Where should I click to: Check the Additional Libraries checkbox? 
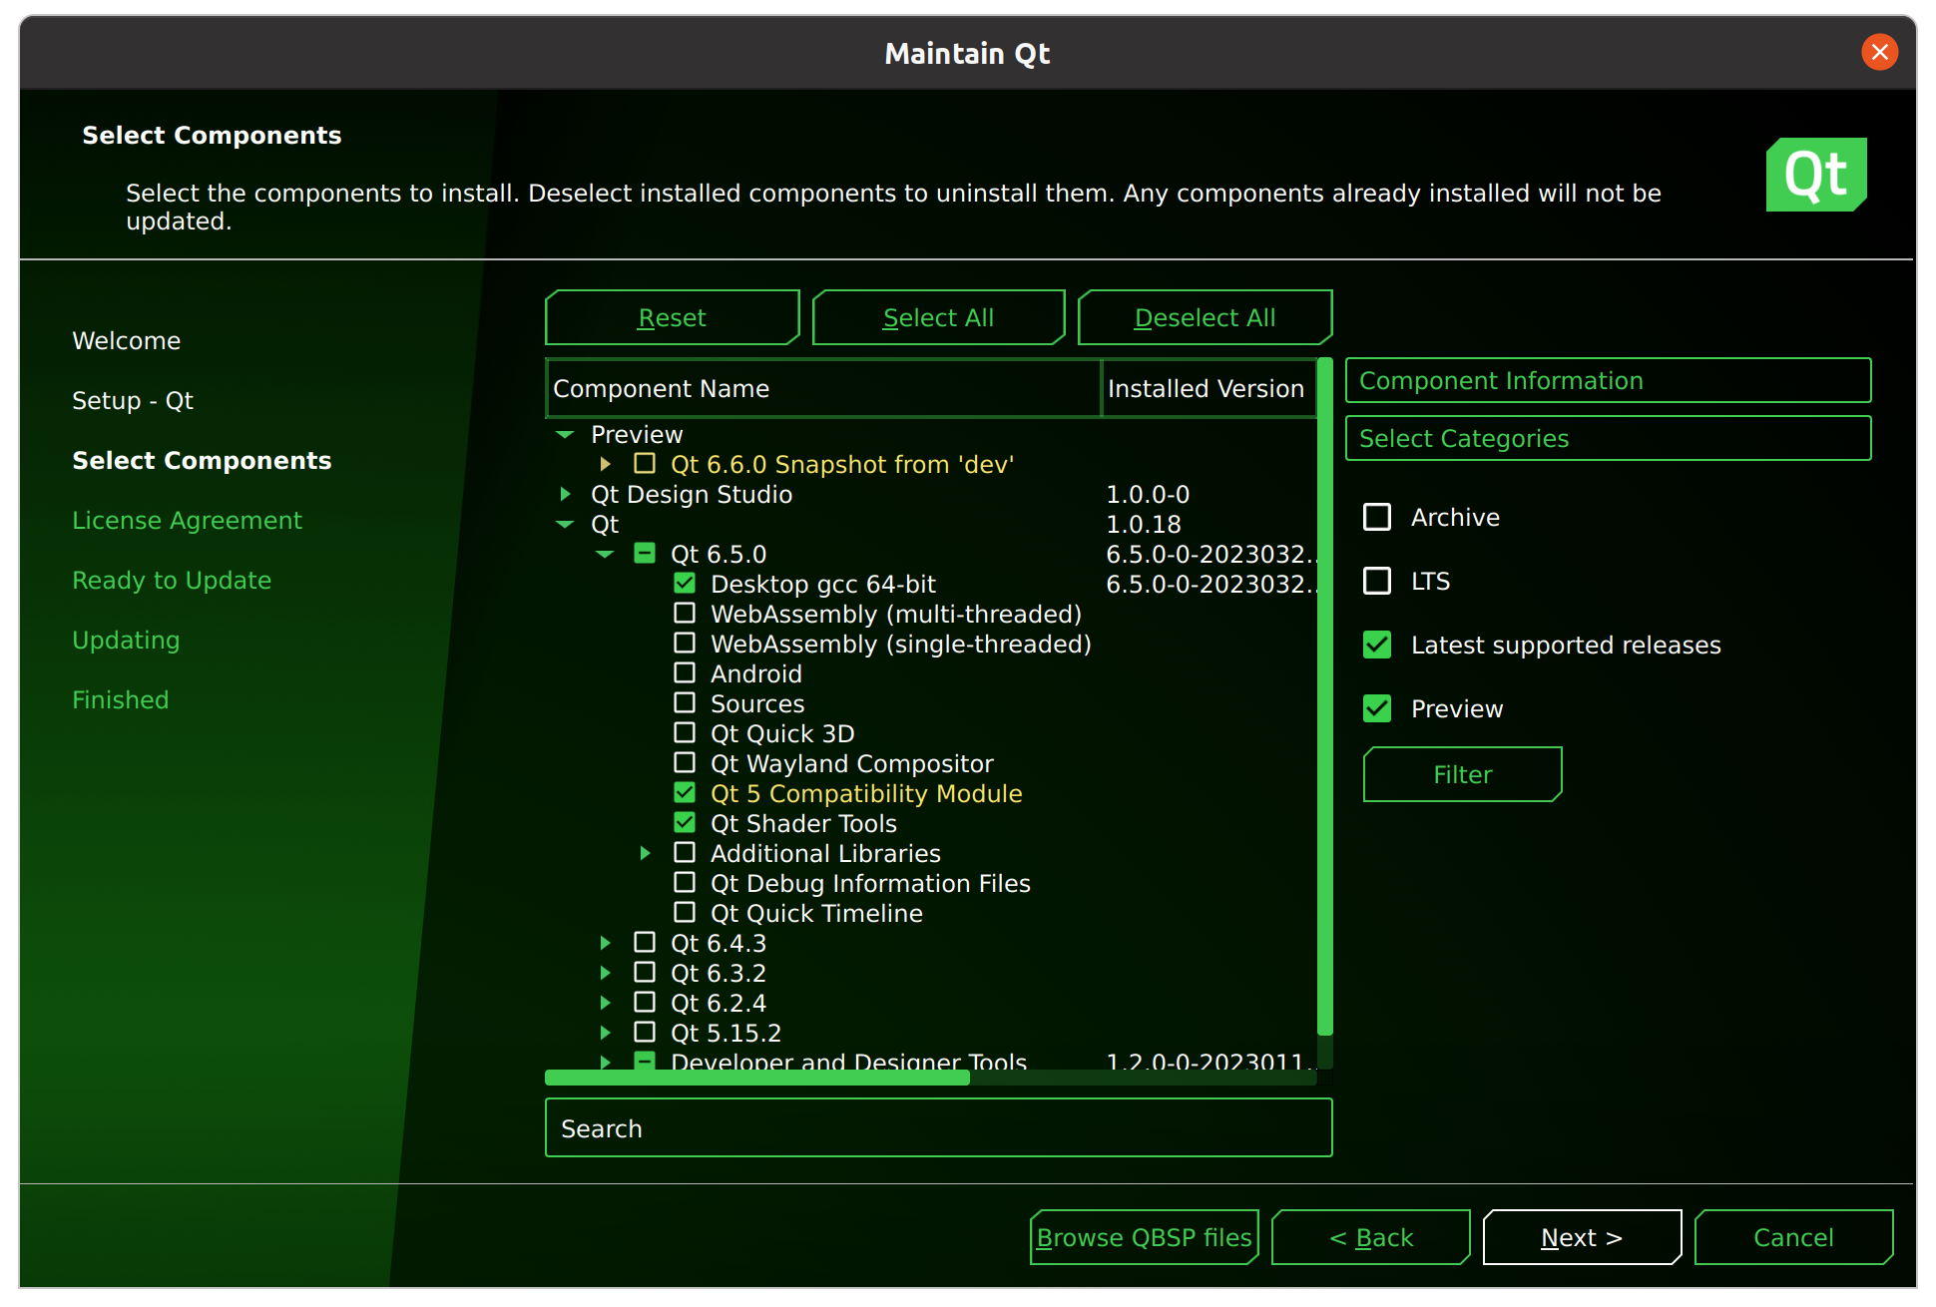coord(685,853)
